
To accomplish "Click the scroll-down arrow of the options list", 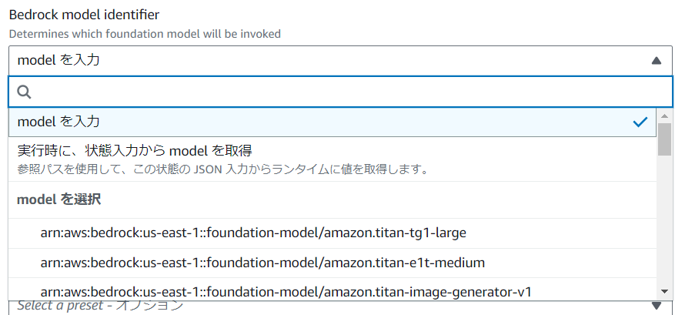I will (664, 290).
